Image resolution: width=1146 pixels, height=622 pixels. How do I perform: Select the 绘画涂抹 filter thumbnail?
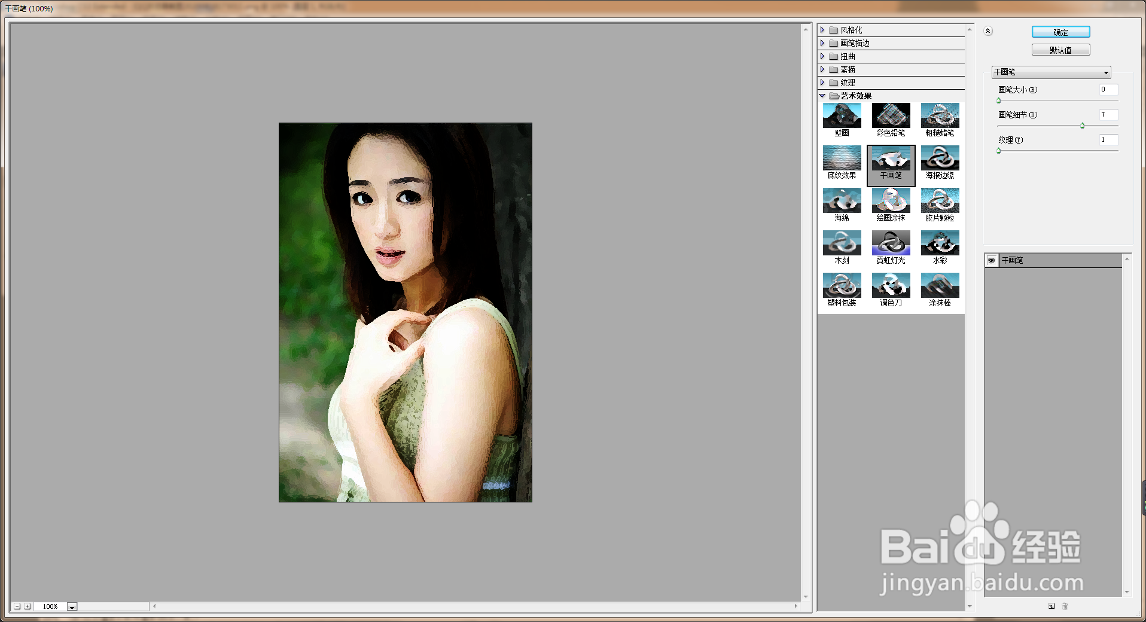point(891,200)
